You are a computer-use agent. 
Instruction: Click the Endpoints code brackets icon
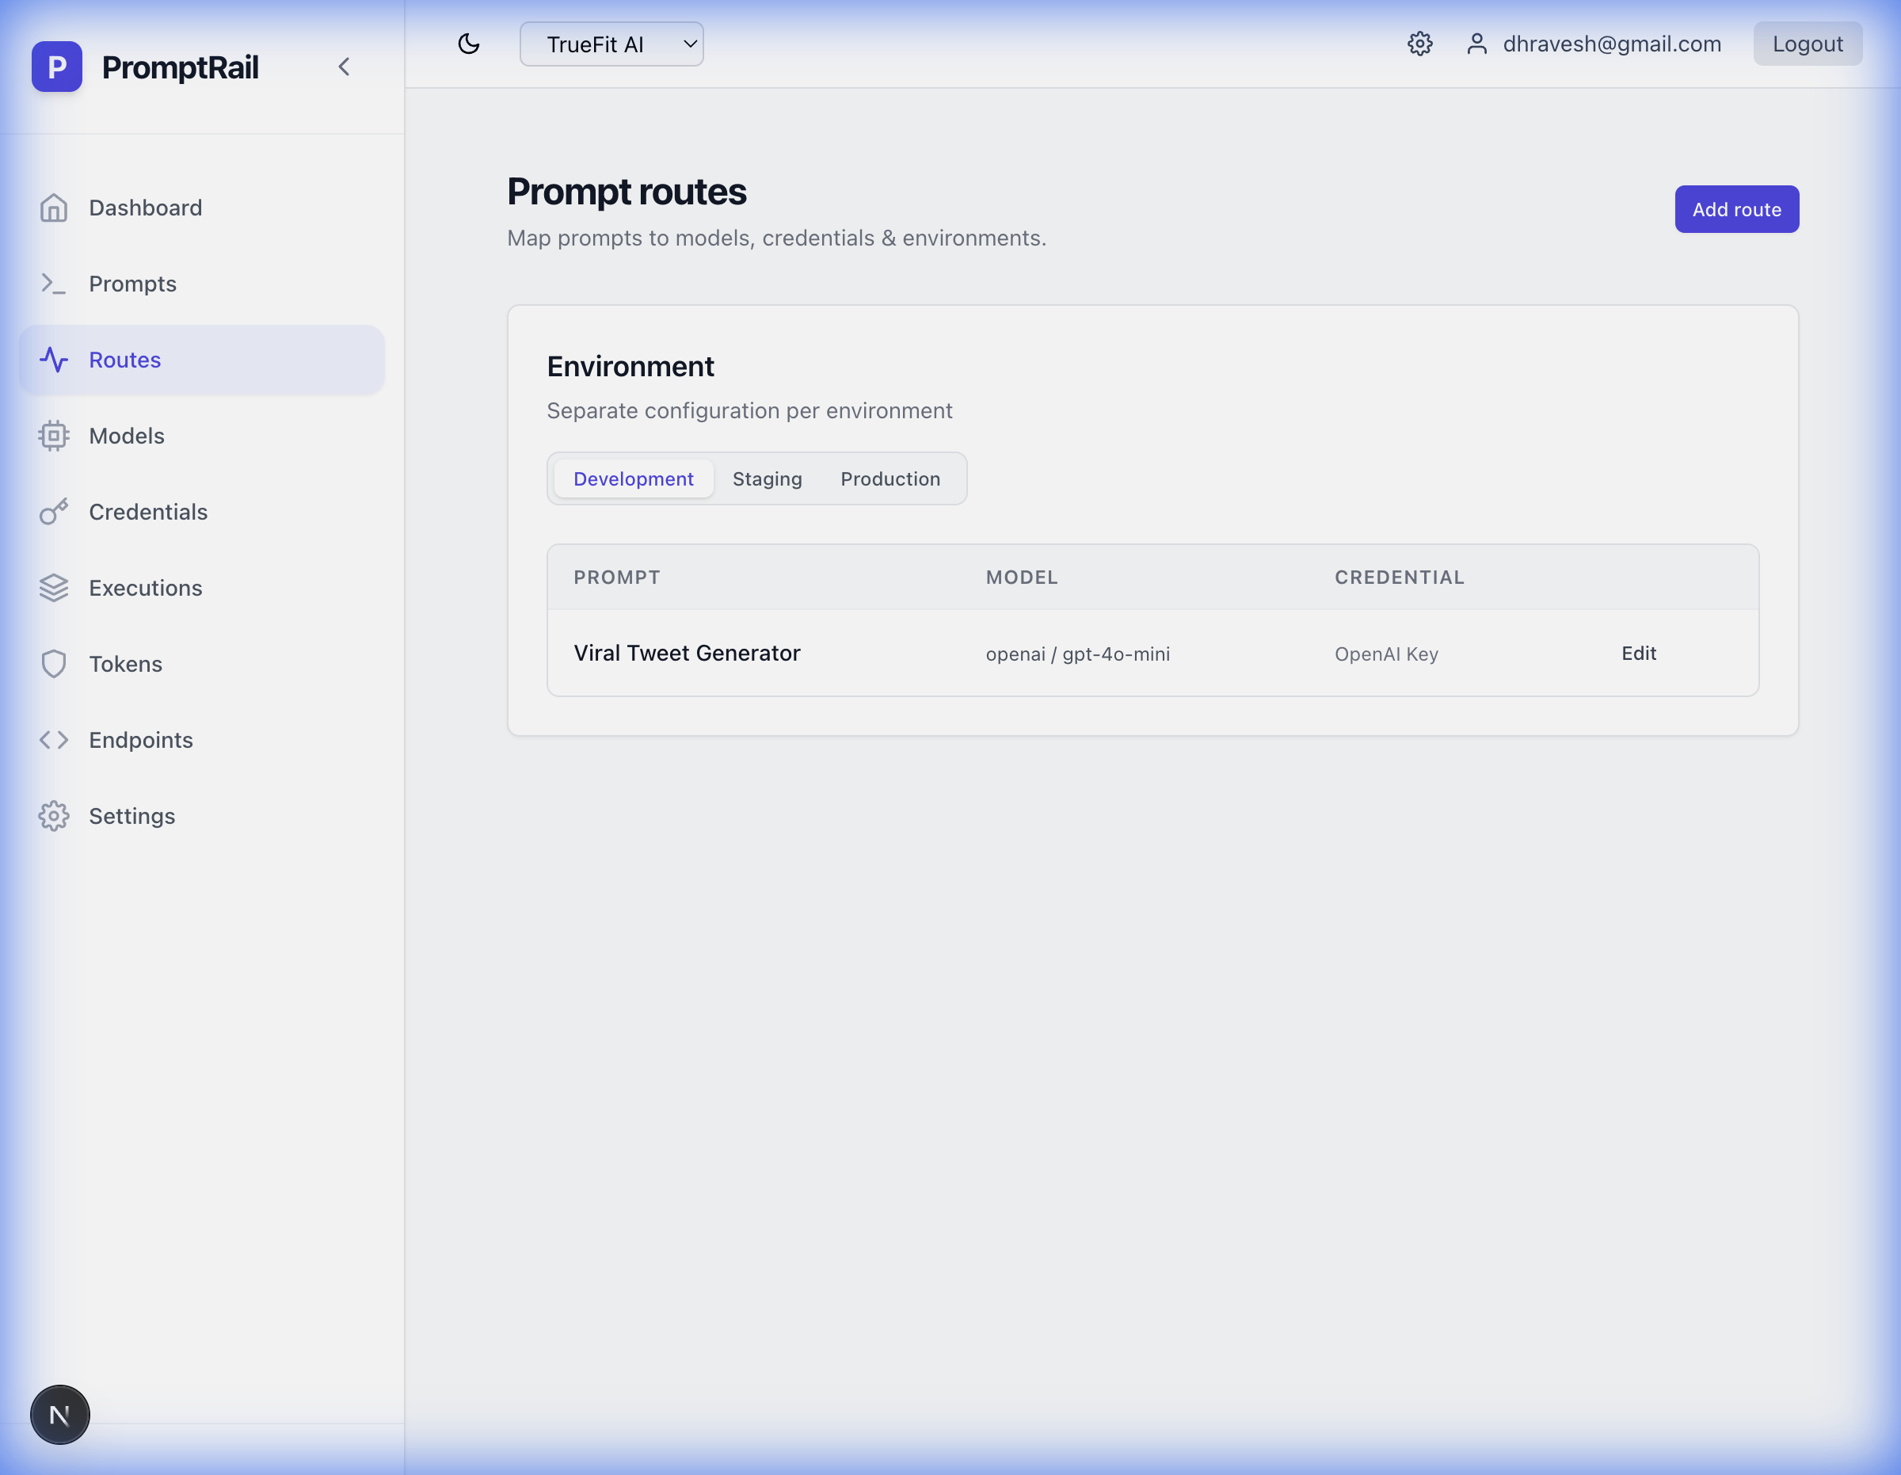point(53,740)
